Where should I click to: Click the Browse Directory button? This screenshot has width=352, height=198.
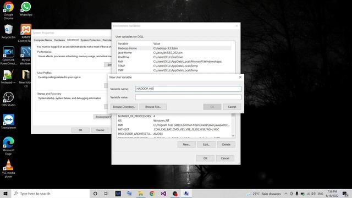[x=124, y=107]
